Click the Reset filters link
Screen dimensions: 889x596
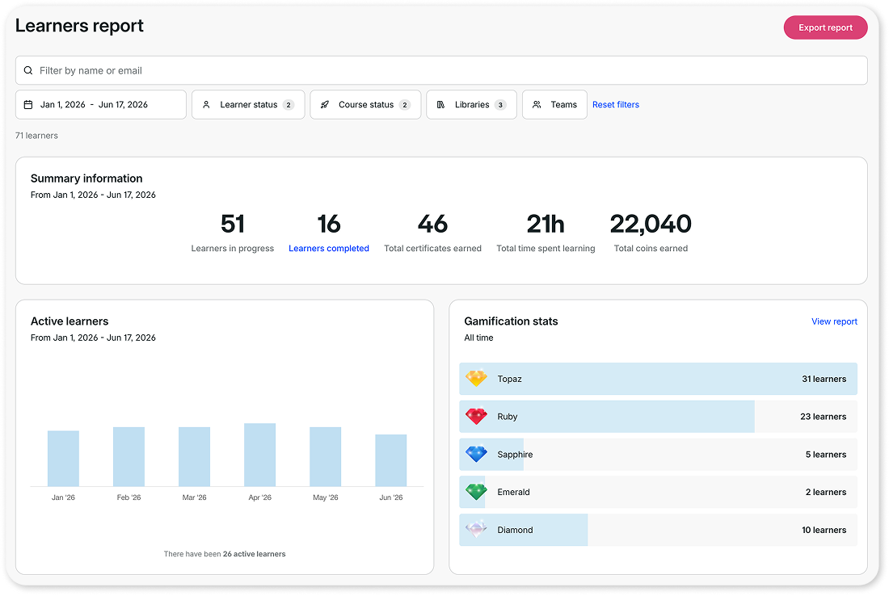(616, 104)
